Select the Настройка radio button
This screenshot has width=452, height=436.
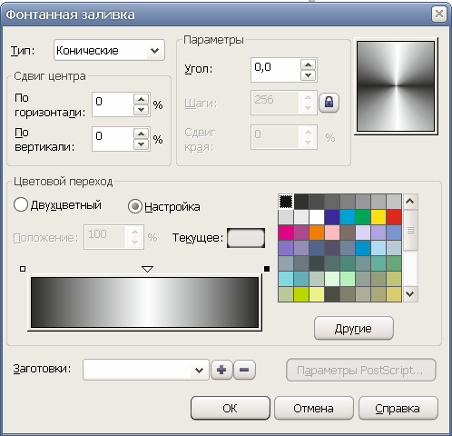pos(135,206)
